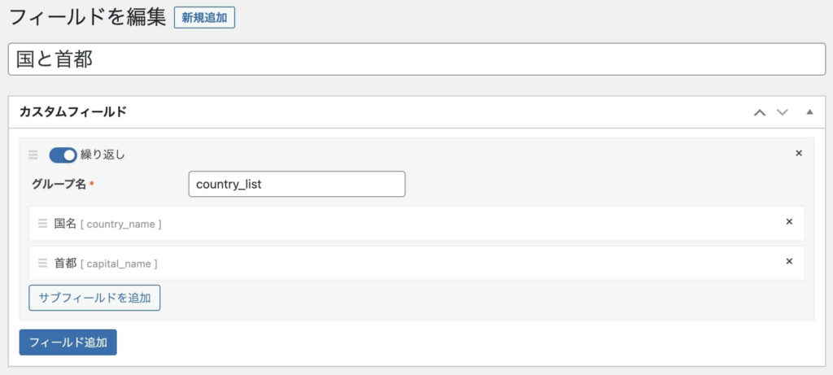Move カスタムフィールド panel down

coord(783,112)
